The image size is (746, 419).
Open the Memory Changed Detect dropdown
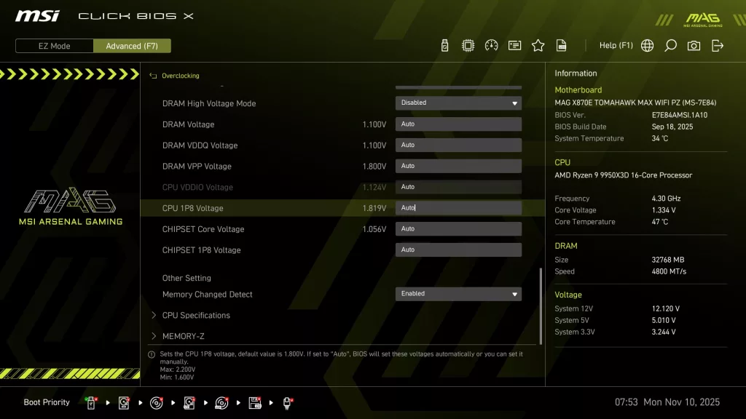pyautogui.click(x=458, y=293)
